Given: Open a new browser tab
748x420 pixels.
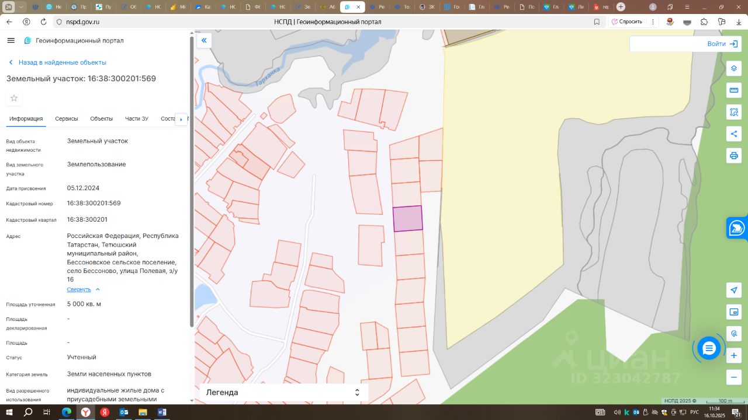Looking at the screenshot, I should [621, 7].
